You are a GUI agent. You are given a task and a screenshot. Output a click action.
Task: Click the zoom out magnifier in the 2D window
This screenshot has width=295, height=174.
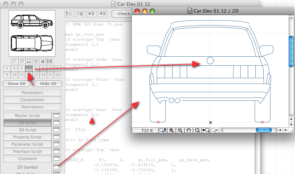point(180,130)
